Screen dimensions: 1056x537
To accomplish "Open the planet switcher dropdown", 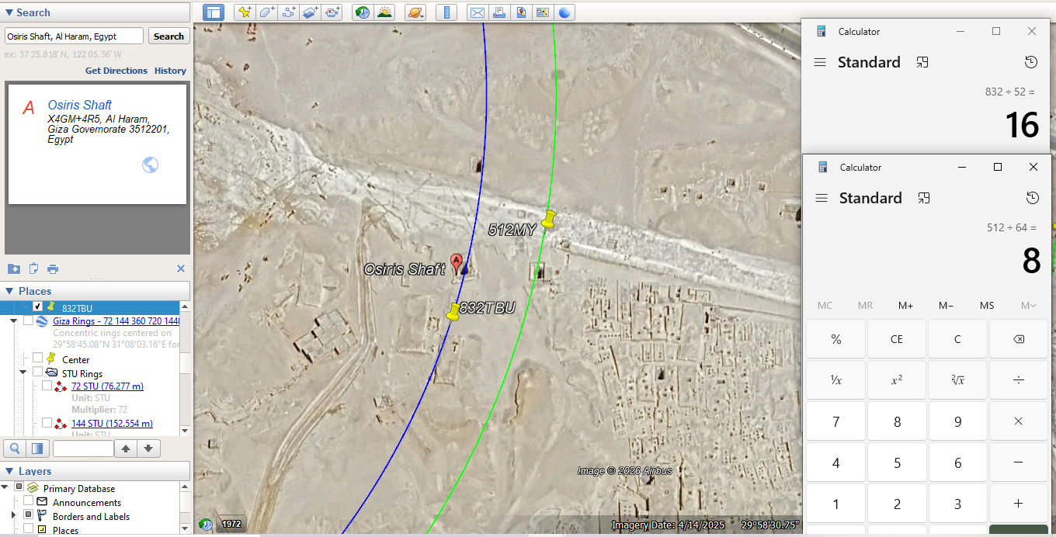I will point(415,12).
